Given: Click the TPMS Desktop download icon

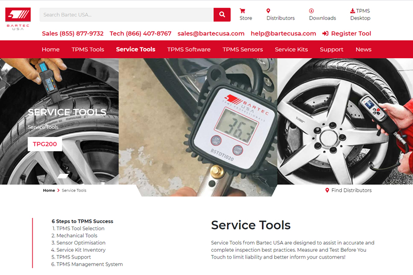Looking at the screenshot, I should point(353,11).
